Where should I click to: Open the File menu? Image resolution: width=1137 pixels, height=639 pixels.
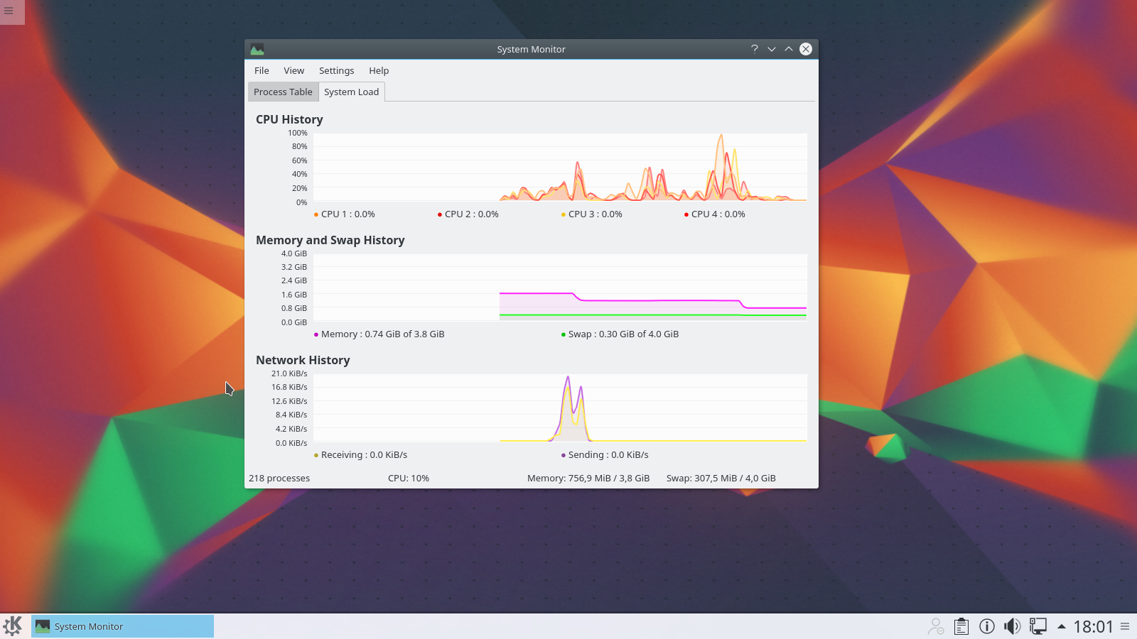(x=262, y=71)
